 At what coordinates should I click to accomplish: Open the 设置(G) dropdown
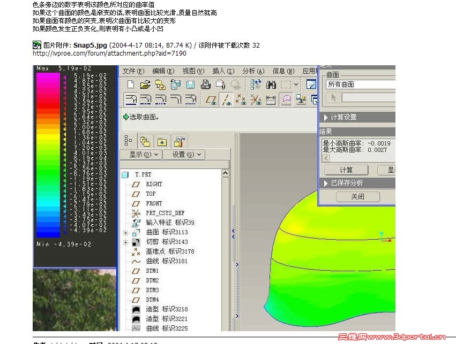tap(184, 155)
